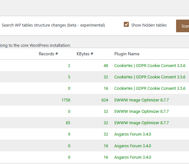Click the 48 KBytes value

(x=106, y=65)
